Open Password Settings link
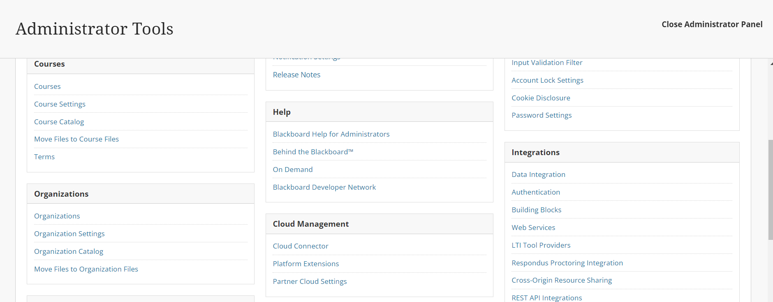The height and width of the screenshot is (302, 773). coord(542,115)
